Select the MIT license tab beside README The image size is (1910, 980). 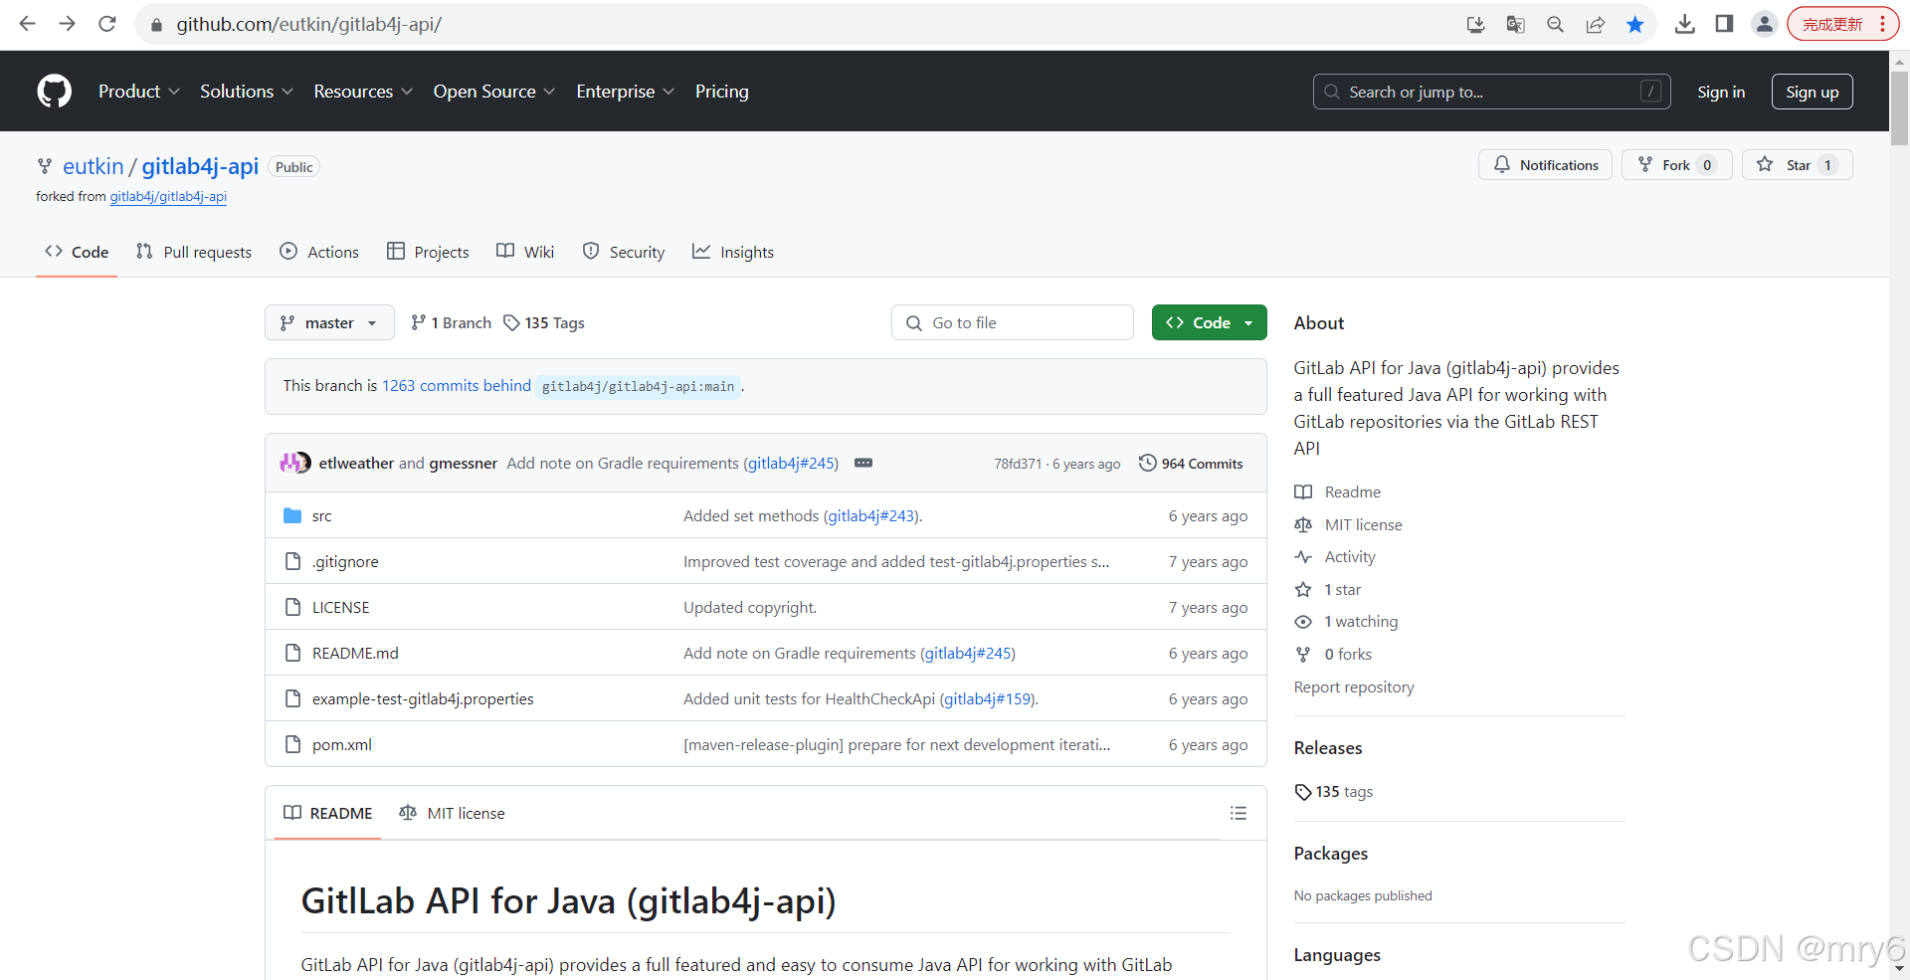tap(452, 813)
